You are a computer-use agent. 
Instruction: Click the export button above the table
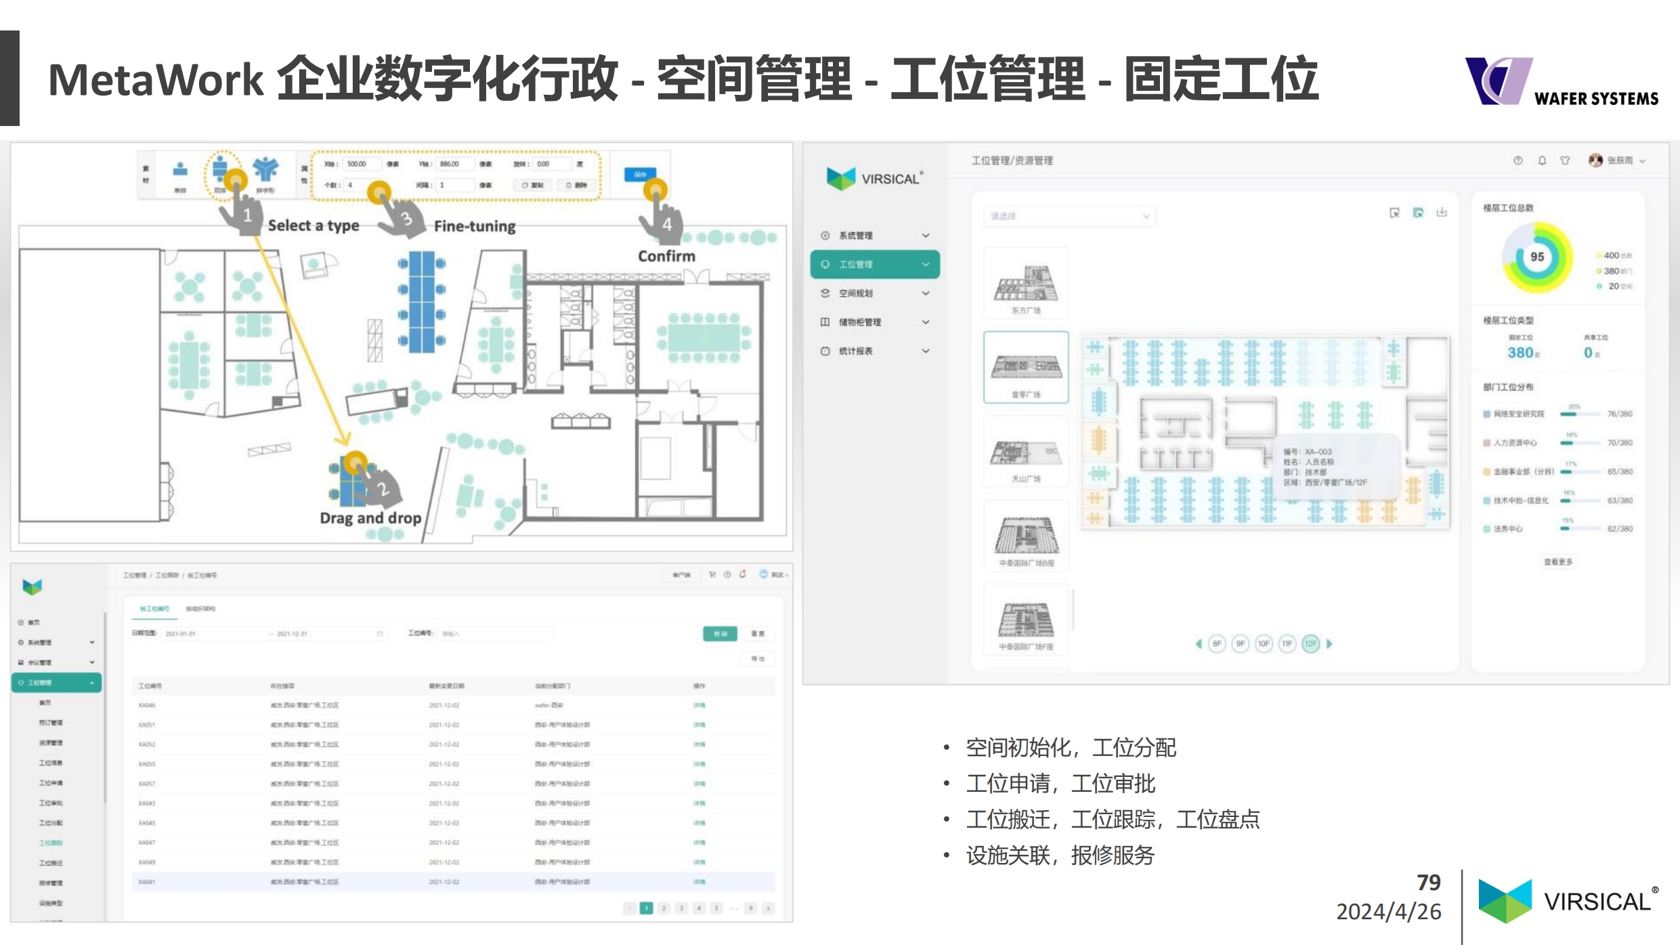coord(758,658)
